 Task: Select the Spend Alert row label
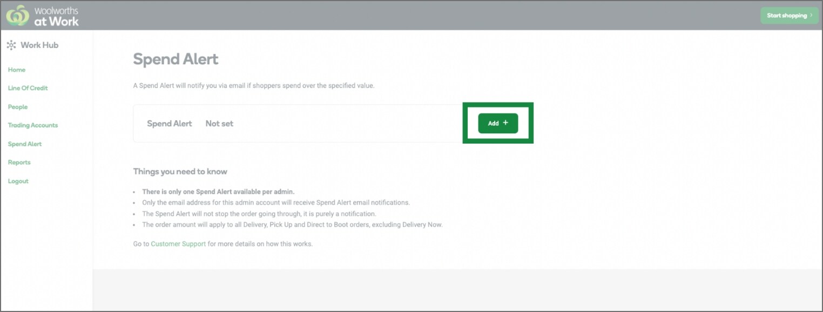click(x=170, y=123)
